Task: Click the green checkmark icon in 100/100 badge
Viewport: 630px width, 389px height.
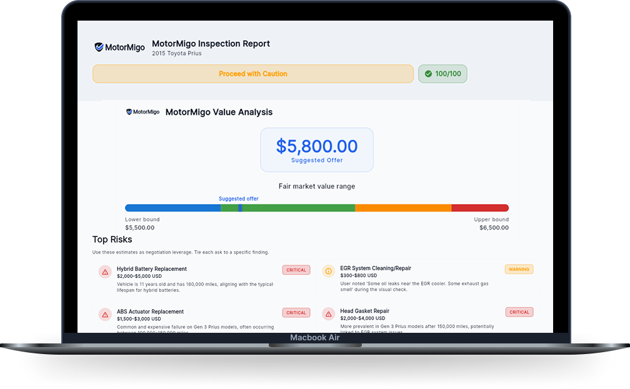Action: coord(428,74)
